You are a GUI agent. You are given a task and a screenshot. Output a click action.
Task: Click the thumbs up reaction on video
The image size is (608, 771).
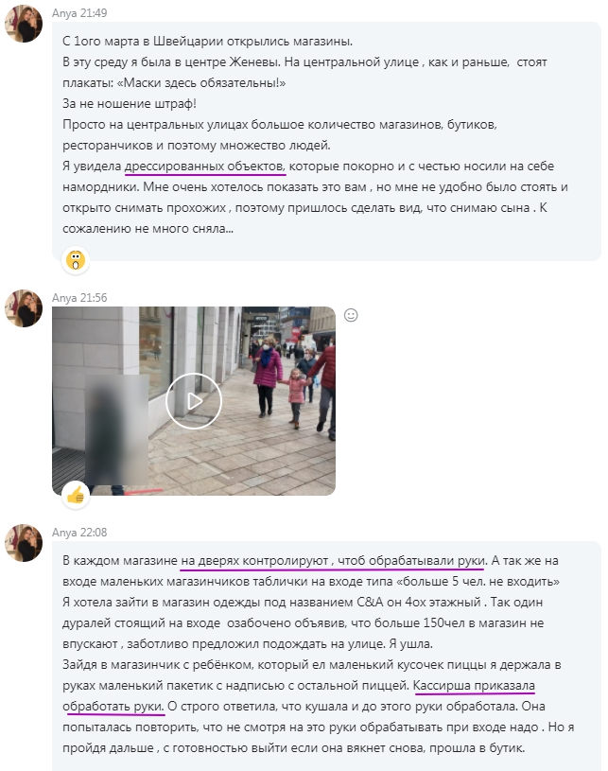point(76,495)
